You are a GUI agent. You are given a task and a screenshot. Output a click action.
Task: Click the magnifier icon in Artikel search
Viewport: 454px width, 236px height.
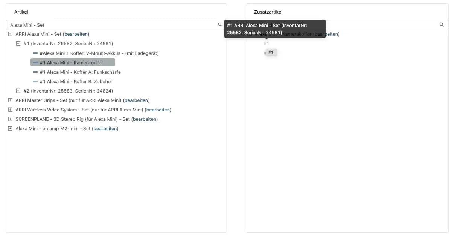(220, 25)
